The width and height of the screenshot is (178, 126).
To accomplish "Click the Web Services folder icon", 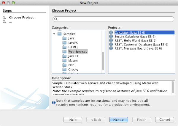I will (65, 52).
